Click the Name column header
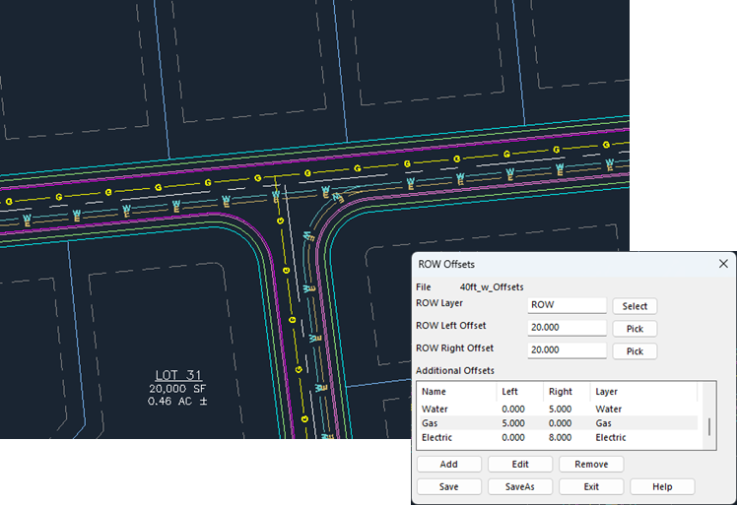Image resolution: width=737 pixels, height=505 pixels. click(457, 392)
